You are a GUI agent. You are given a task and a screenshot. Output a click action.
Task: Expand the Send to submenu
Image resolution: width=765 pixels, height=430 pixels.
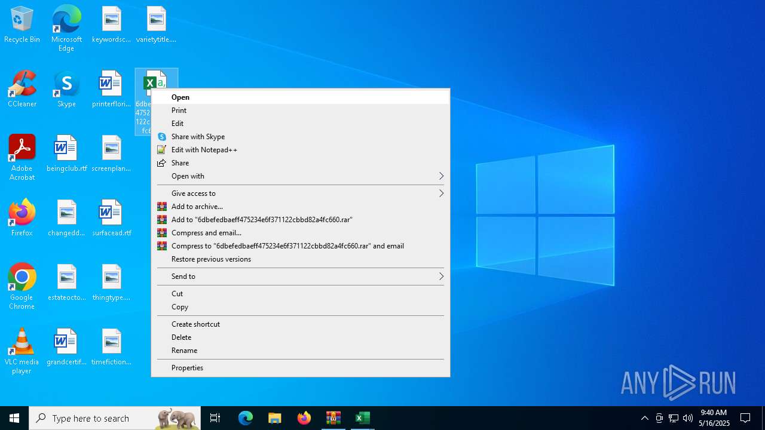(301, 277)
